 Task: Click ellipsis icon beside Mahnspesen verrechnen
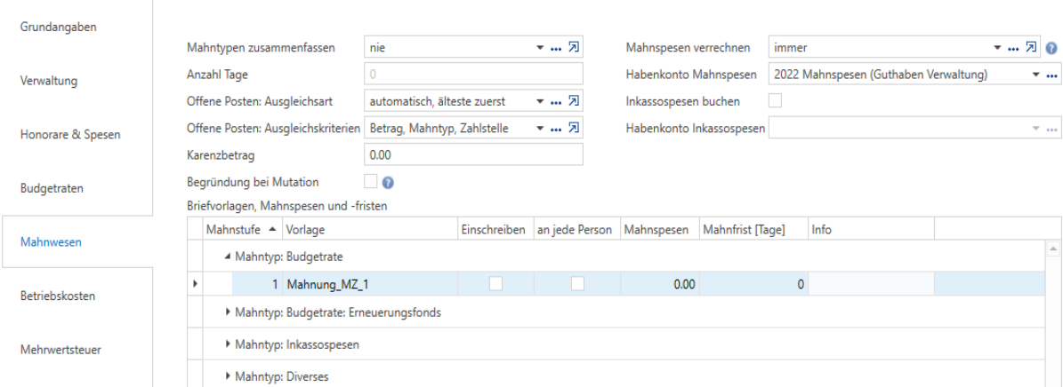click(1013, 48)
